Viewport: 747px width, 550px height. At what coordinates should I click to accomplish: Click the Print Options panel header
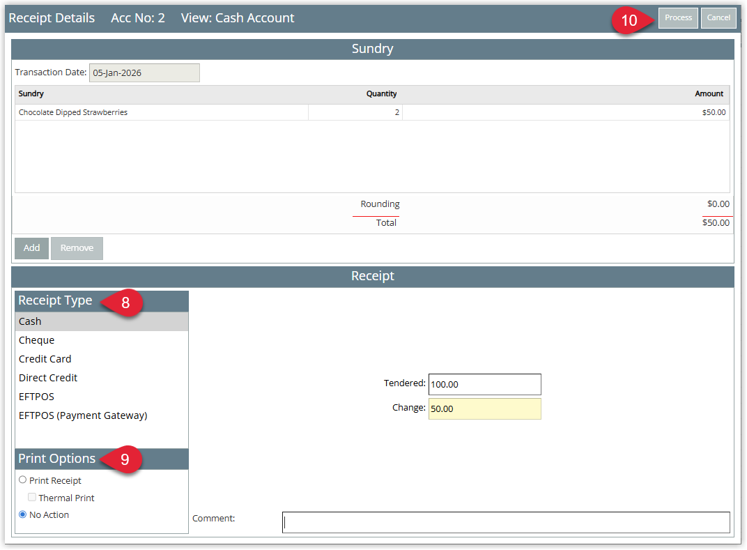coord(102,459)
